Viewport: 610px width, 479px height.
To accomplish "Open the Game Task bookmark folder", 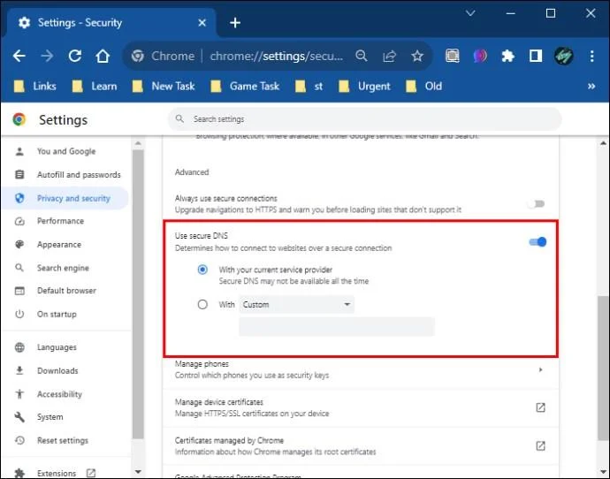I will point(245,87).
